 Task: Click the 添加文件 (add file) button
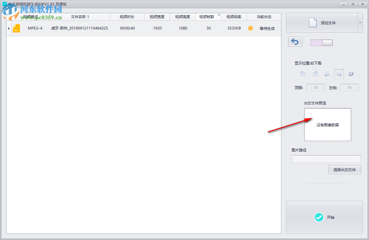pos(322,23)
